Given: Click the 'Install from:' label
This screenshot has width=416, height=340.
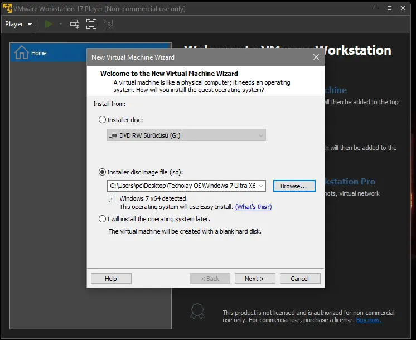Looking at the screenshot, I should [109, 104].
